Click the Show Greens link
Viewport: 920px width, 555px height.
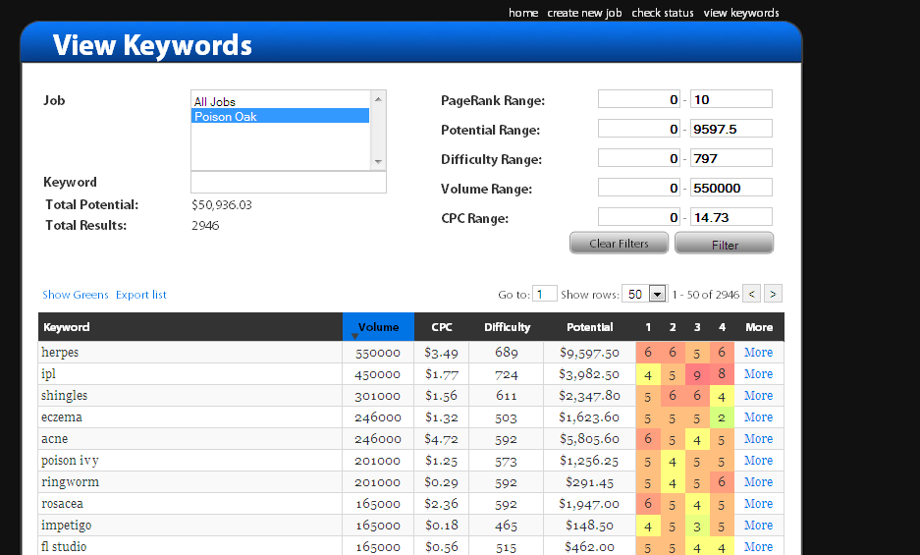coord(75,295)
